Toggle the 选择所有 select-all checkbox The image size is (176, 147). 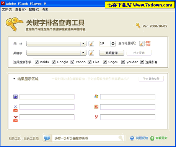[x=142, y=62]
